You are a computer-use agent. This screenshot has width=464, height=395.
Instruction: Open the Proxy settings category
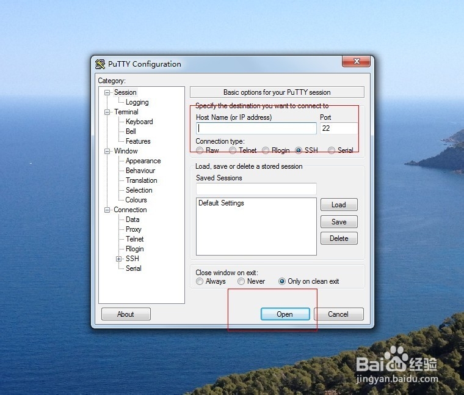(x=134, y=229)
